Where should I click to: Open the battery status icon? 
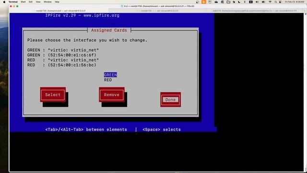pos(263,2)
